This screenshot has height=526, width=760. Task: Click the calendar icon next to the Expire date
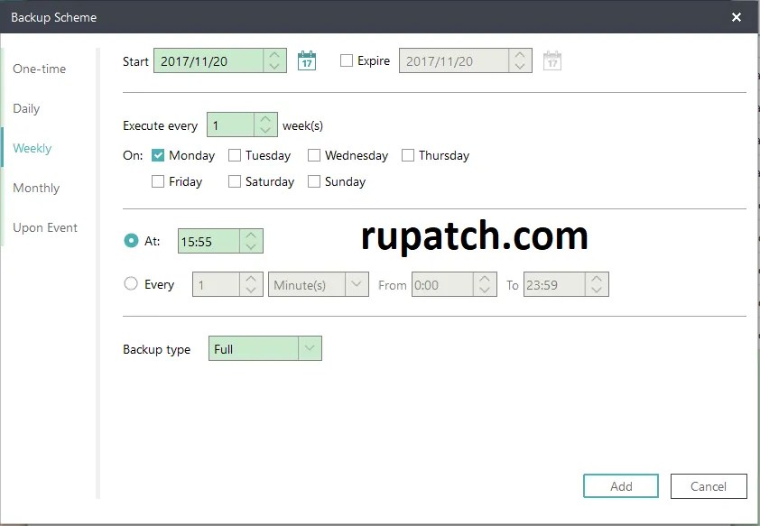point(551,60)
